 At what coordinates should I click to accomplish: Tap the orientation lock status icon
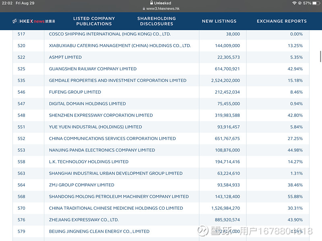point(299,3)
